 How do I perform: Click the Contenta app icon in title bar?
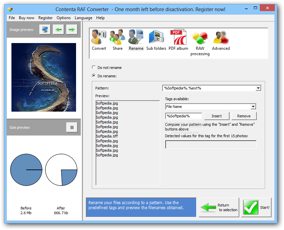pyautogui.click(x=10, y=9)
